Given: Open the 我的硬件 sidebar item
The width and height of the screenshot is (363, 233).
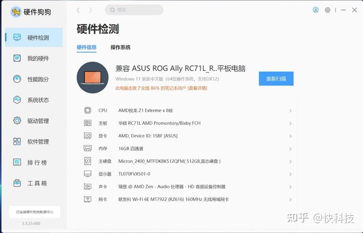Looking at the screenshot, I should (34, 58).
